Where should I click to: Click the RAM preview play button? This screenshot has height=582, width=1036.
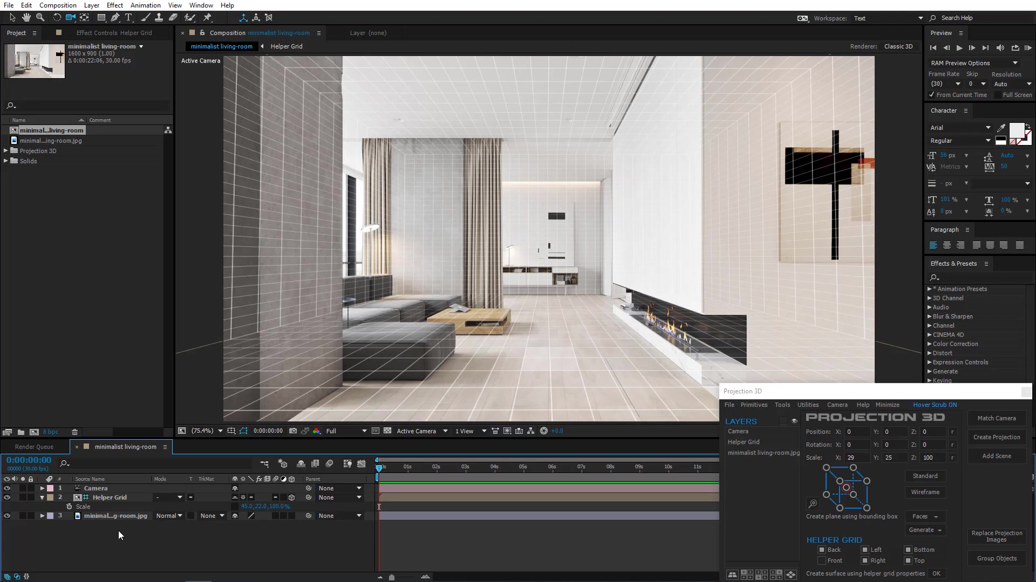click(1028, 48)
